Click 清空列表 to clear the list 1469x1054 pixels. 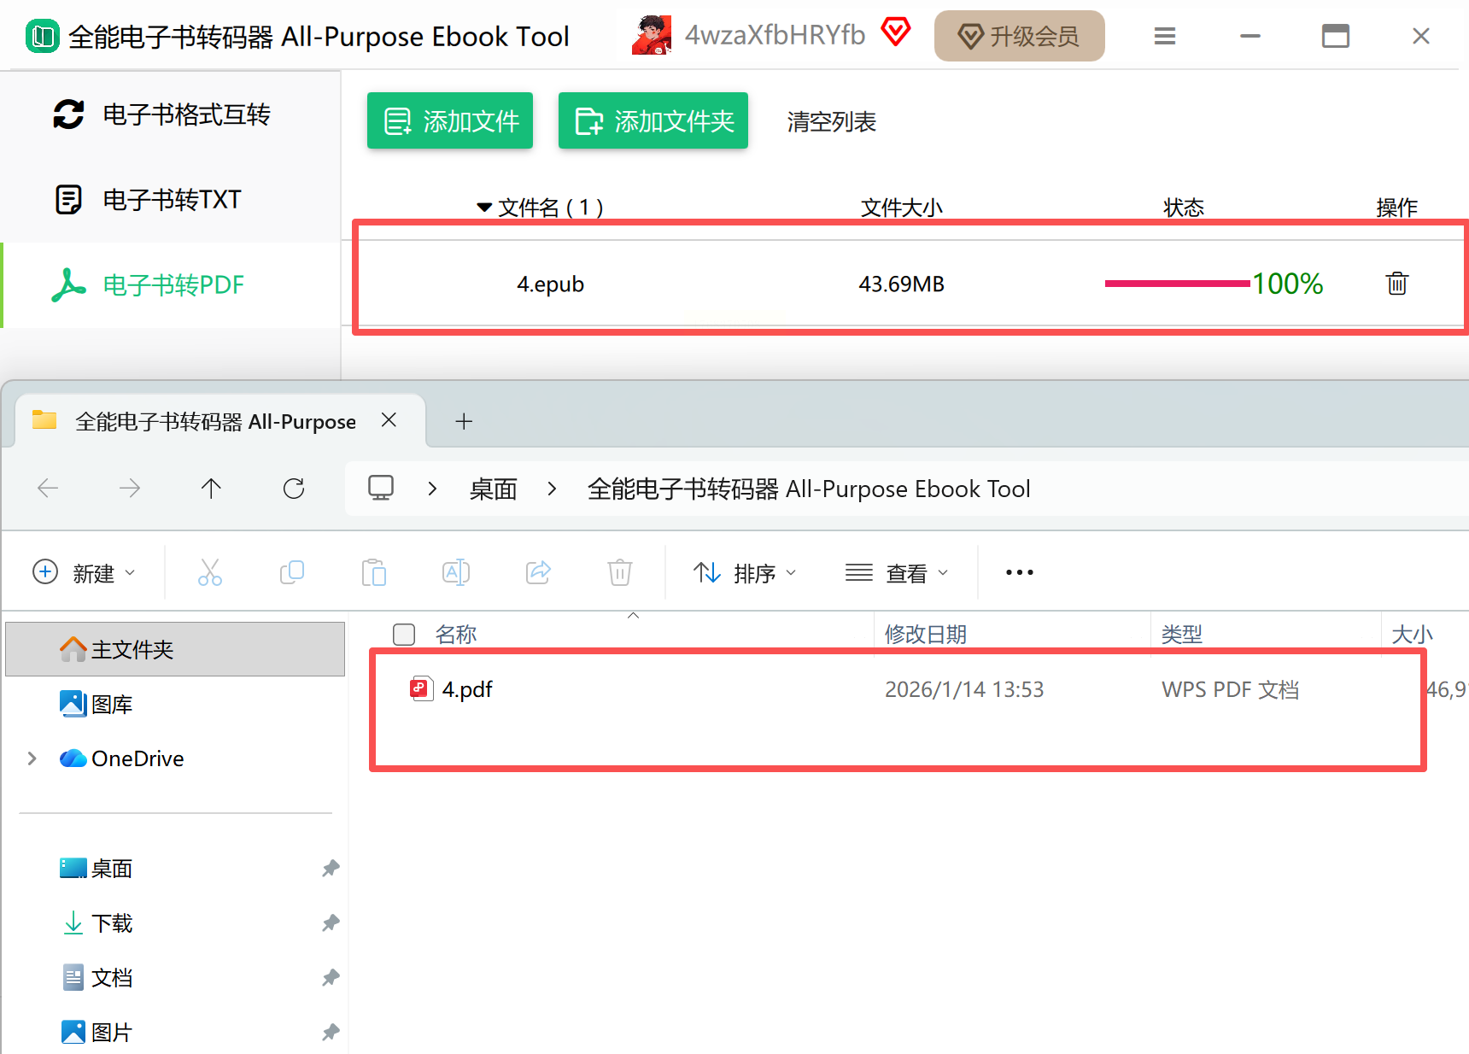coord(832,122)
